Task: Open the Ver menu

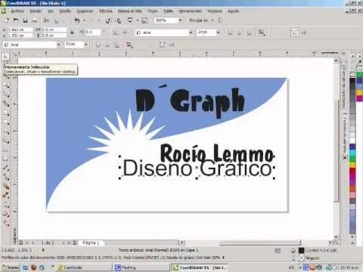Action: coord(51,11)
